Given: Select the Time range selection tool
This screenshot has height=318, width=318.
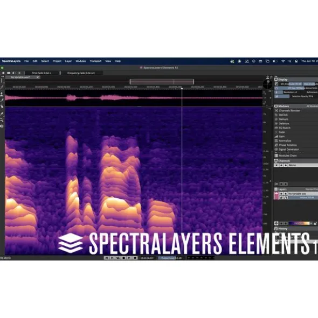Looking at the screenshot, I should [2, 81].
